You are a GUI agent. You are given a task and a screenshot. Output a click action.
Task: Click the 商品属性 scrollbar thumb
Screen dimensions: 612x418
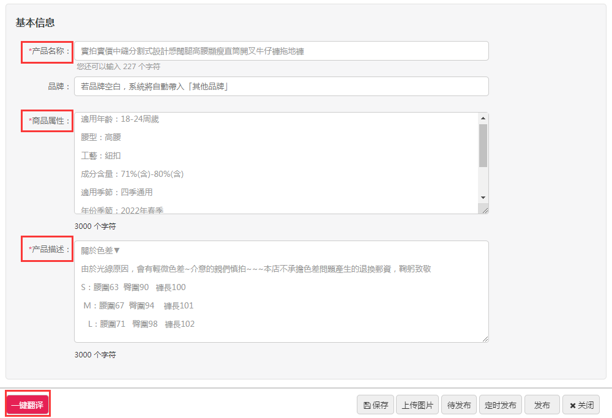pos(483,146)
